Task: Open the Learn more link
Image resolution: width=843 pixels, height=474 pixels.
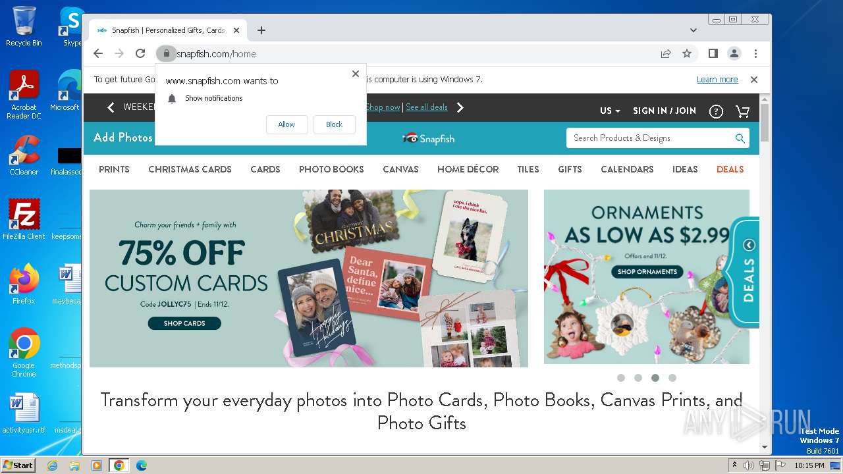Action: click(x=717, y=80)
